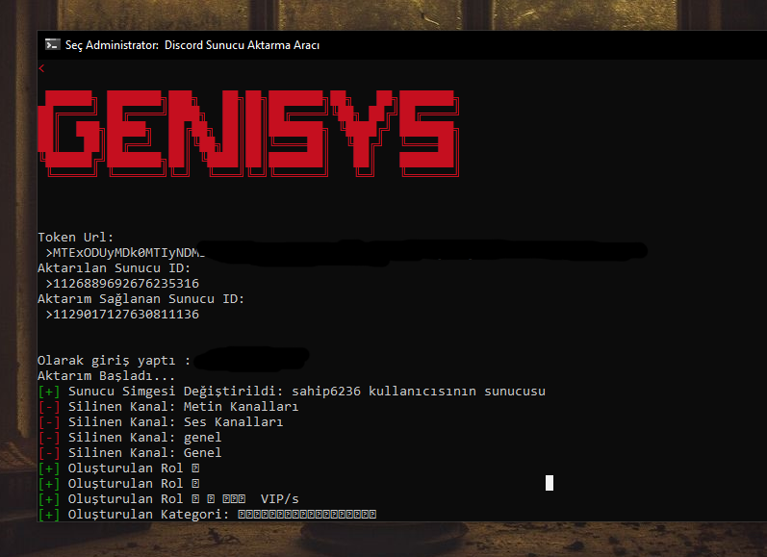
Task: Click 'Silinen Kanal: Ses Kanalları' line
Action: [x=161, y=422]
